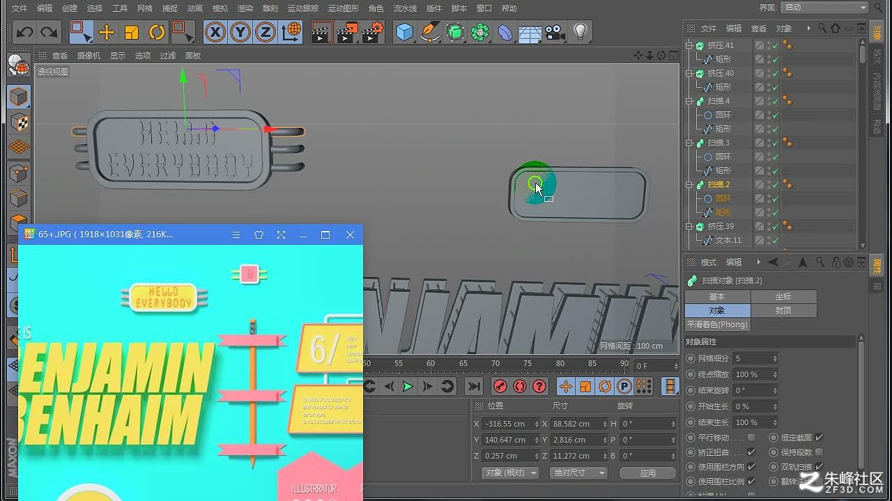
Task: Open the 渲染 menu
Action: pyautogui.click(x=245, y=8)
